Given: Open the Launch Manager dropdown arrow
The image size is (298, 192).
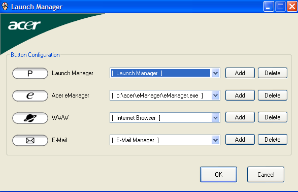Looking at the screenshot, I should tap(215, 73).
